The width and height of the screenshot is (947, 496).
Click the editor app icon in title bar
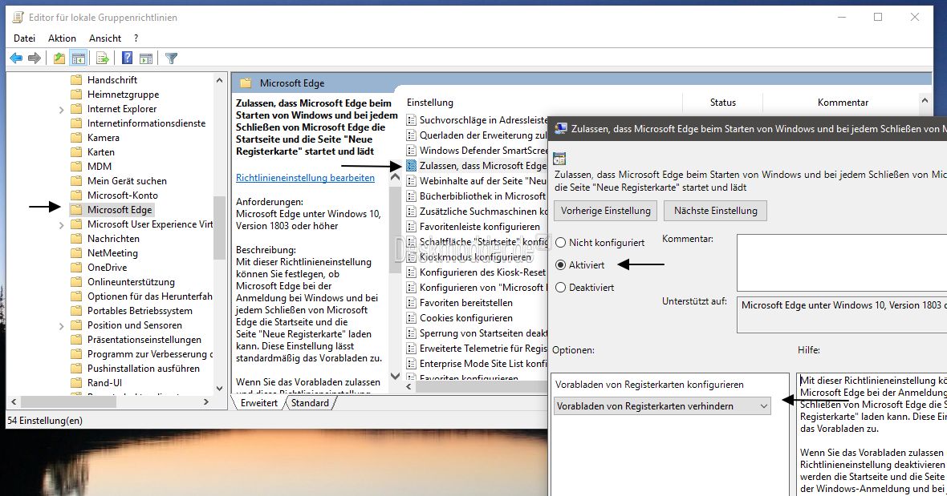(18, 18)
